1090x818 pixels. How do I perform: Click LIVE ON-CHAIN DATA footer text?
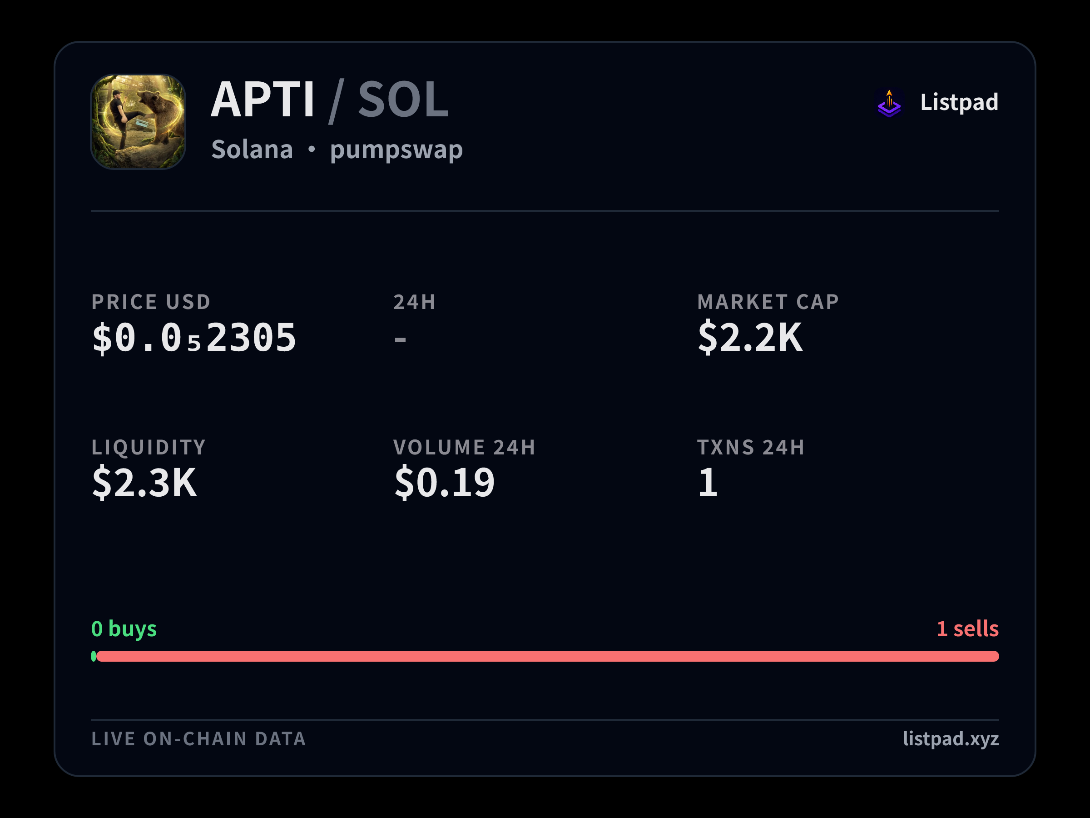[198, 738]
